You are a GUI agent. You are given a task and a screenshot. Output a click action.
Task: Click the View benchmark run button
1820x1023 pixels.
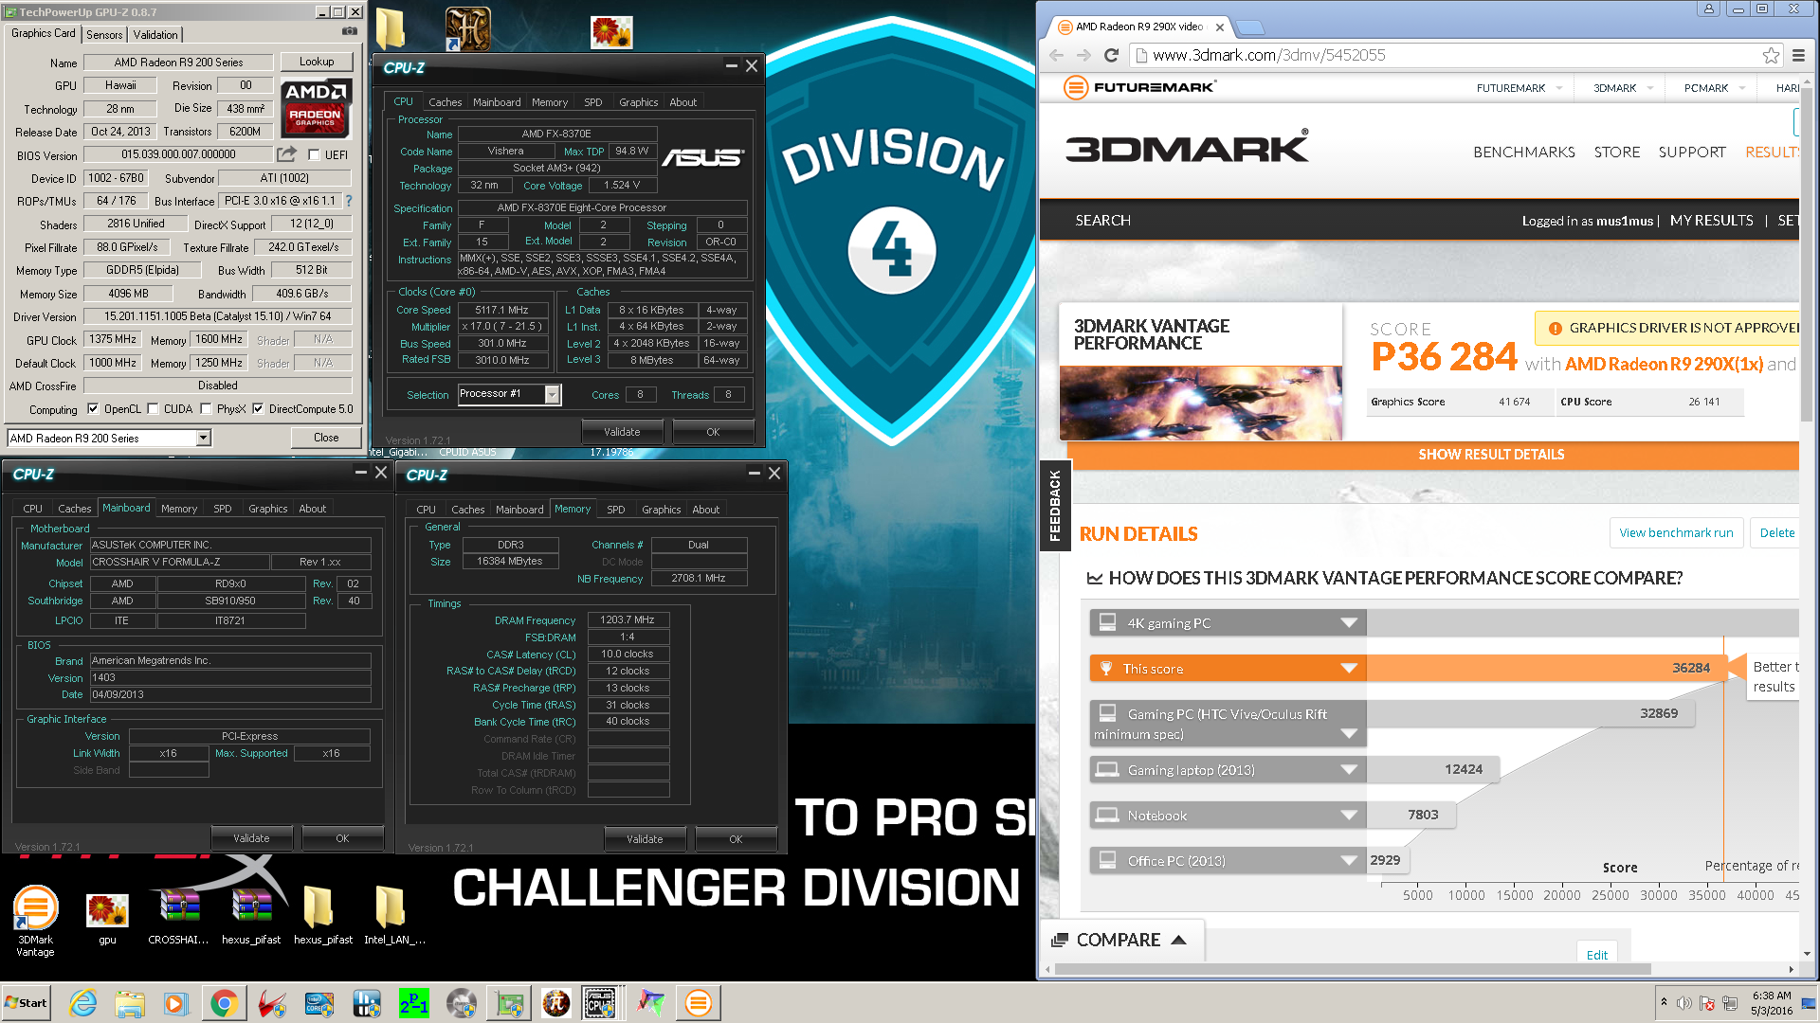click(1676, 533)
